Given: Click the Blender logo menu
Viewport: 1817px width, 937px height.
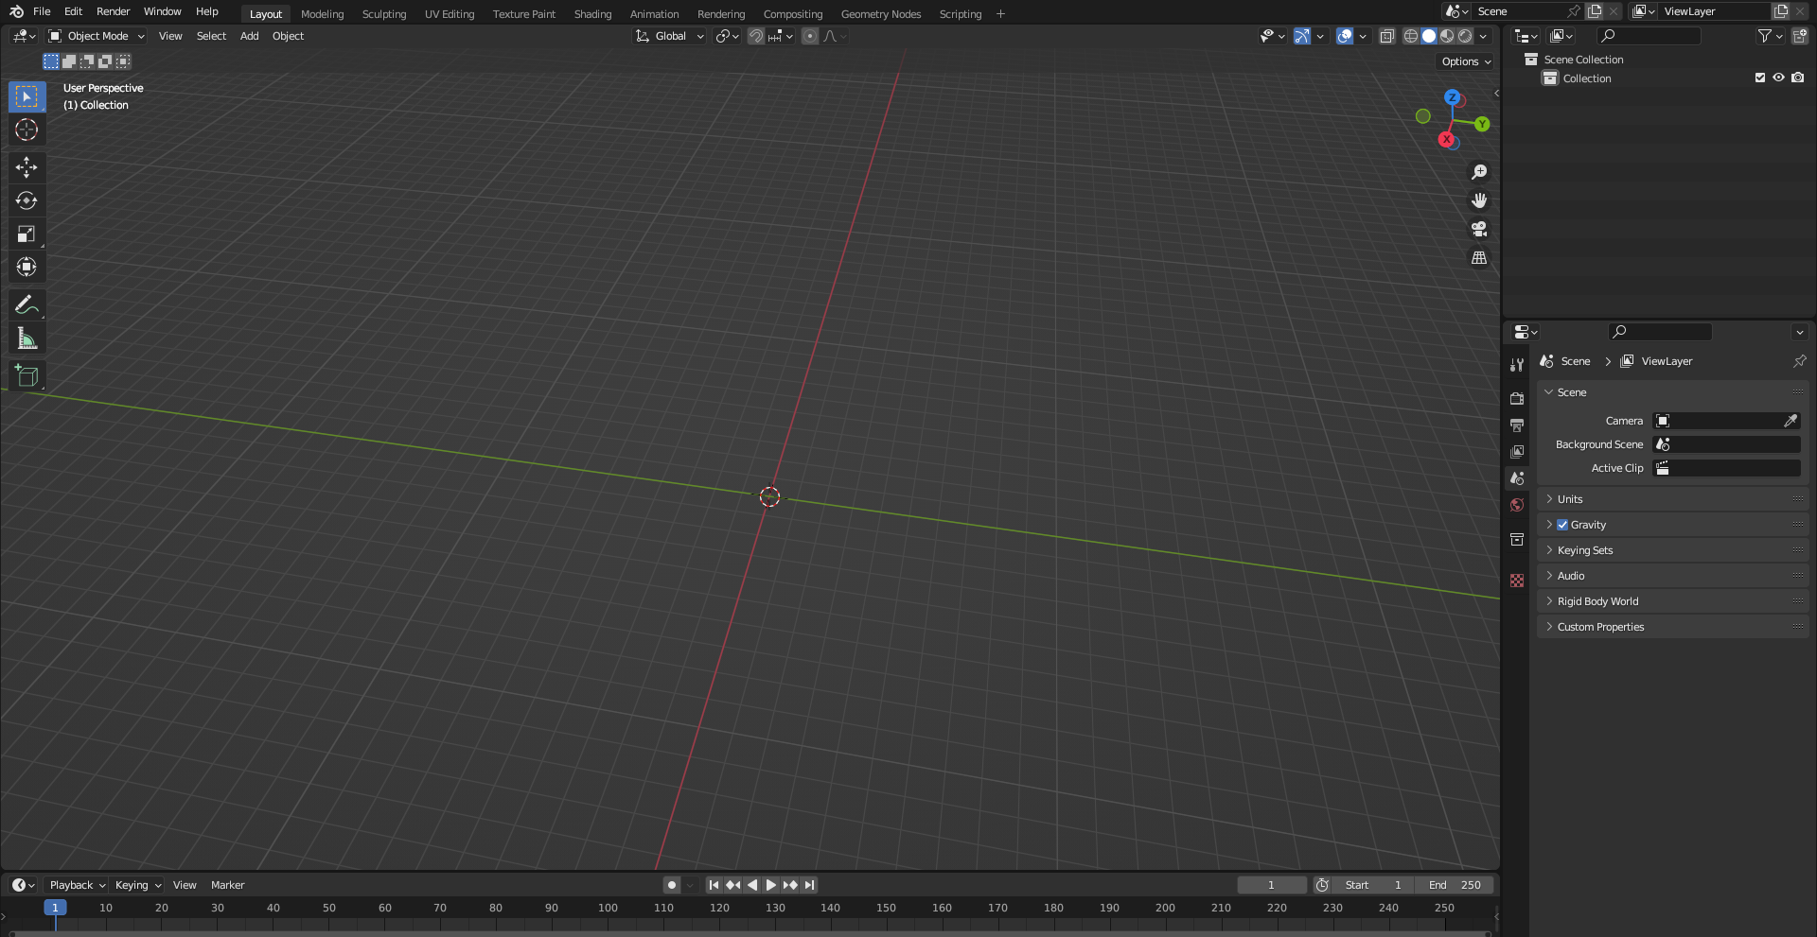Looking at the screenshot, I should pyautogui.click(x=16, y=11).
